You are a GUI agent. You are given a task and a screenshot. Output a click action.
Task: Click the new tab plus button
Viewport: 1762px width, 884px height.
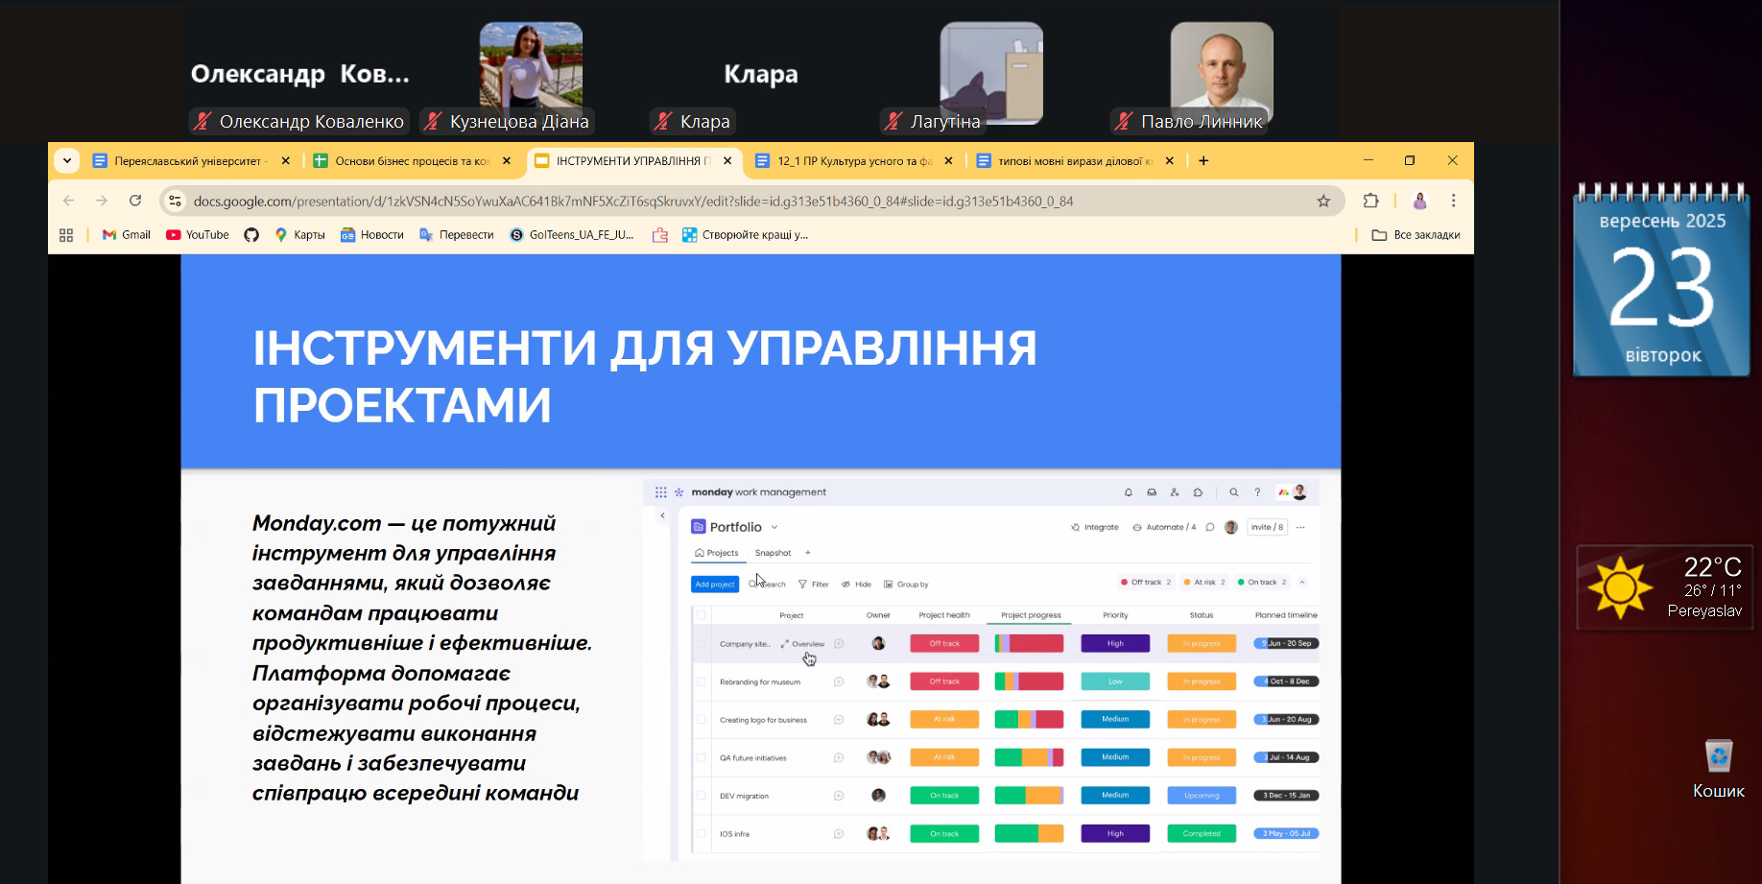1203,161
